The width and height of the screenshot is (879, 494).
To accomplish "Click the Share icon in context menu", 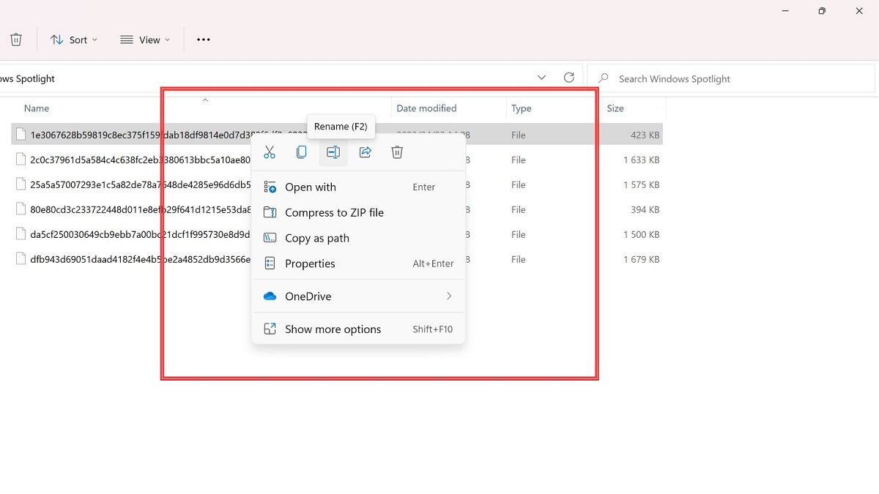I will (365, 151).
